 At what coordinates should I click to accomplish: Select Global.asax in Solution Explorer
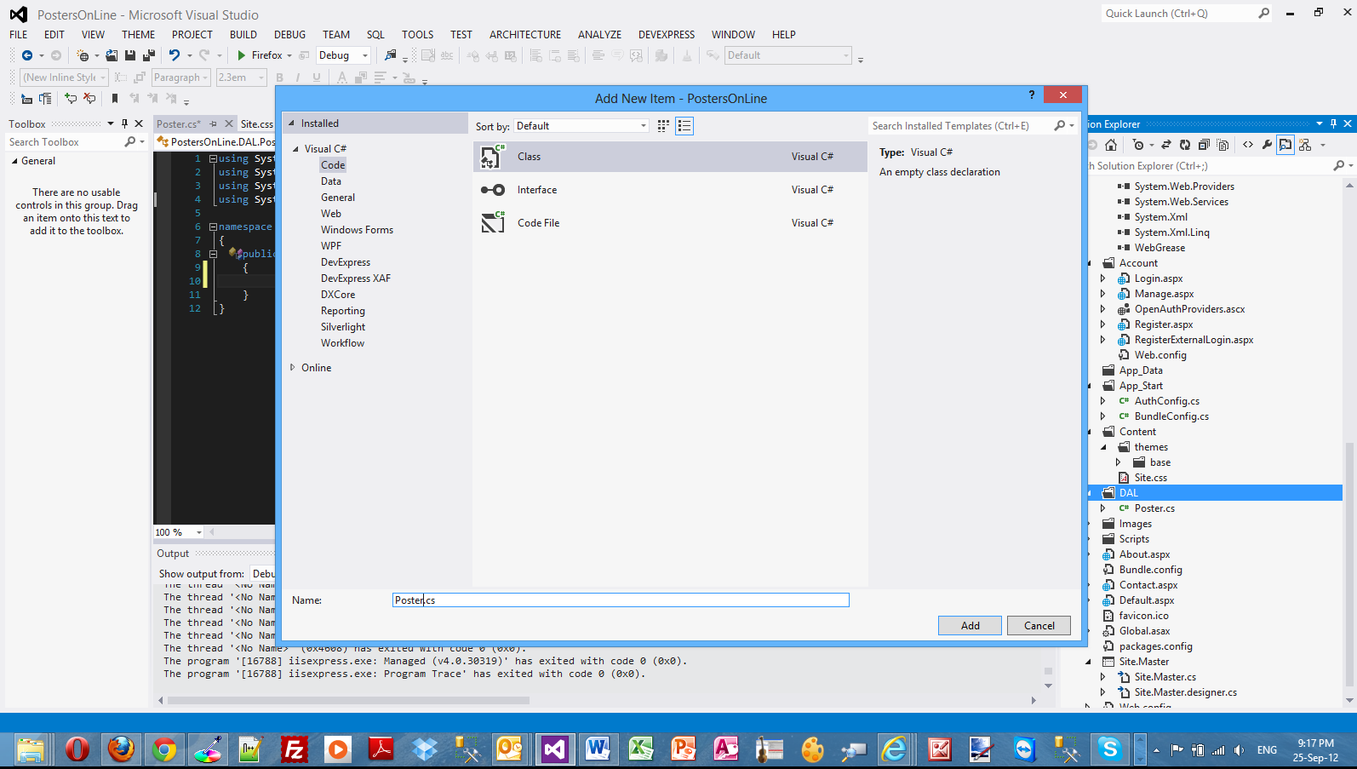1144,631
